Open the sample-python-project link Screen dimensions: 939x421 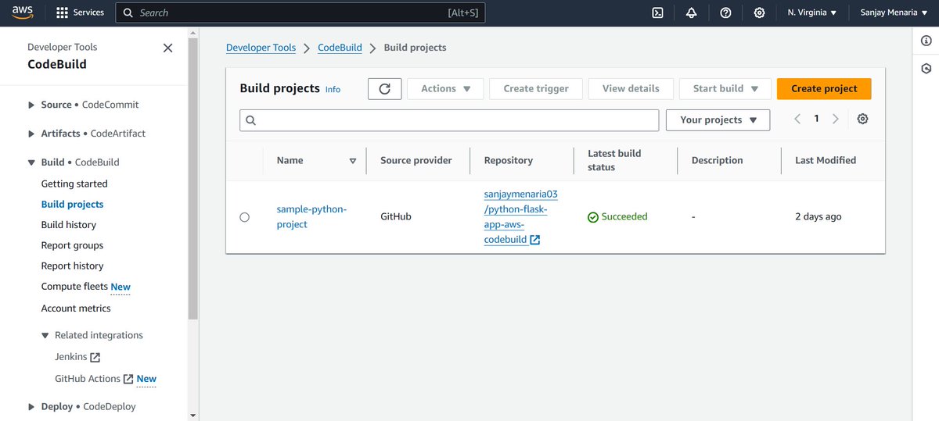(x=311, y=216)
